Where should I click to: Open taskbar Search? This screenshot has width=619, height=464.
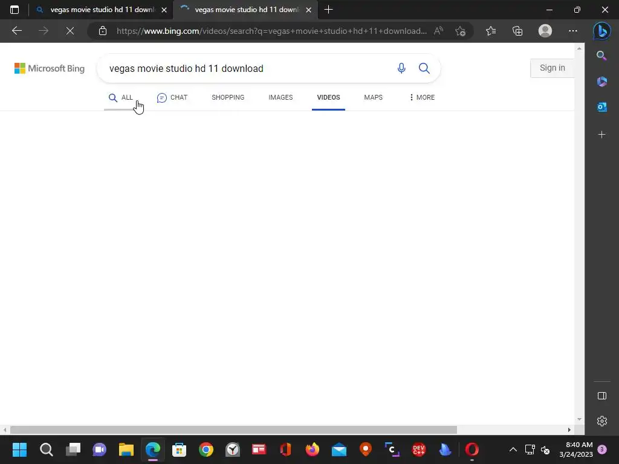46,449
